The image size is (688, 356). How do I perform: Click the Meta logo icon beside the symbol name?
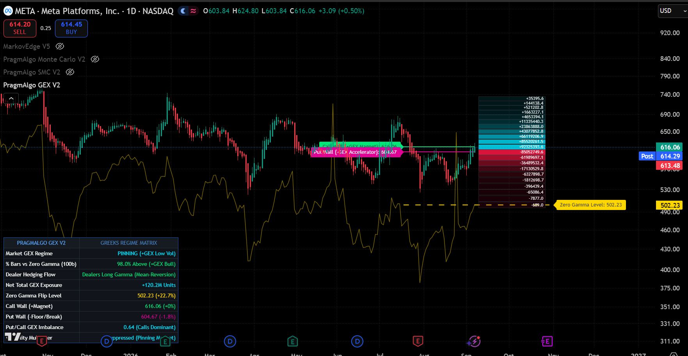(8, 11)
